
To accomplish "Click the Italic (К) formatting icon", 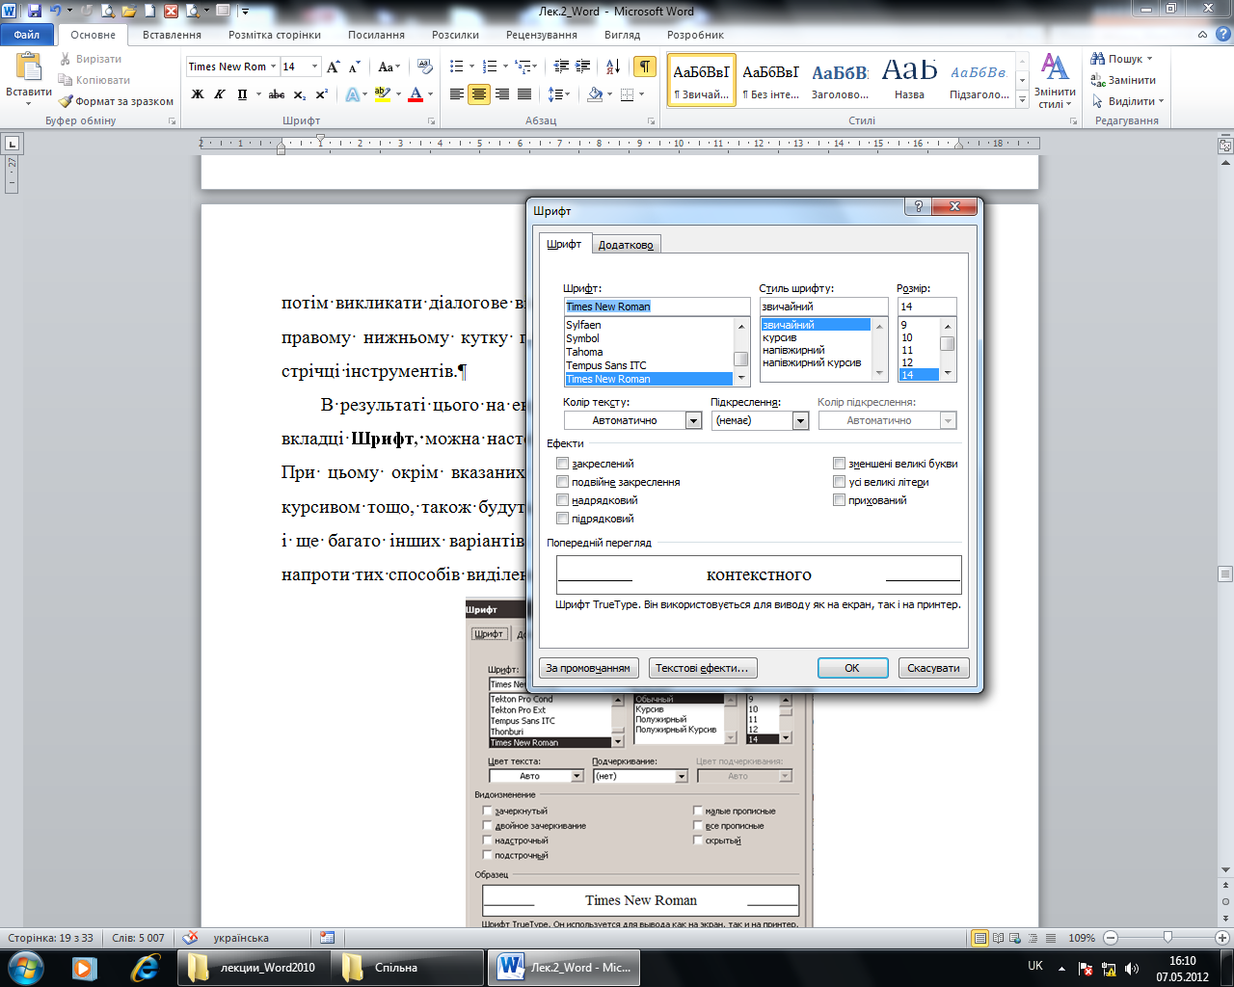I will click(220, 94).
